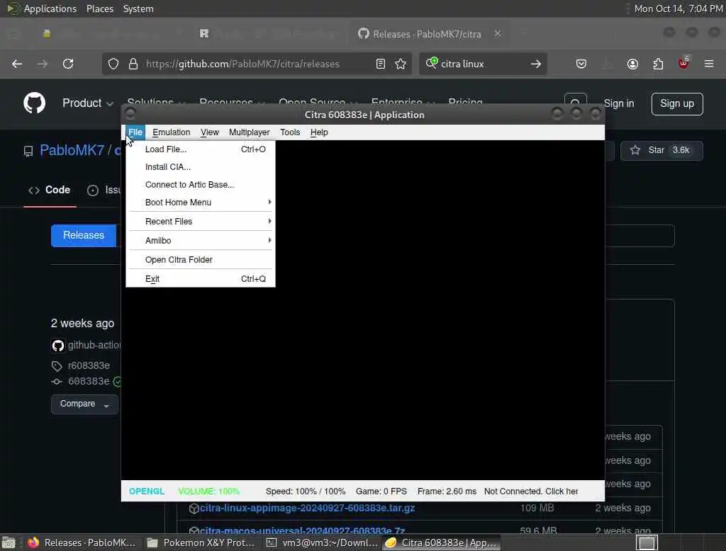Choose Install CIA... menu entry

click(201, 167)
